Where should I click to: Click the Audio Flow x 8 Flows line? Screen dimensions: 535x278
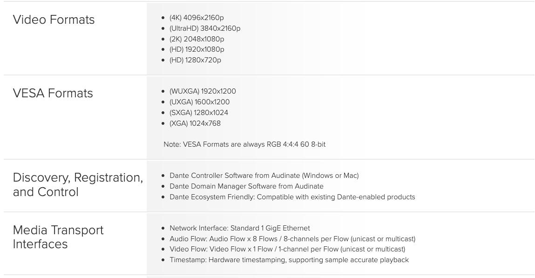292,239
